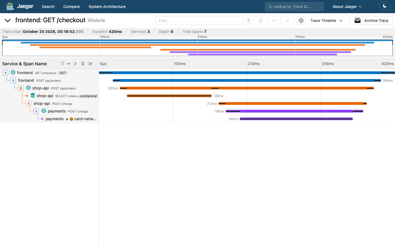
Task: Open the trace settings gear icon
Action: [301, 21]
